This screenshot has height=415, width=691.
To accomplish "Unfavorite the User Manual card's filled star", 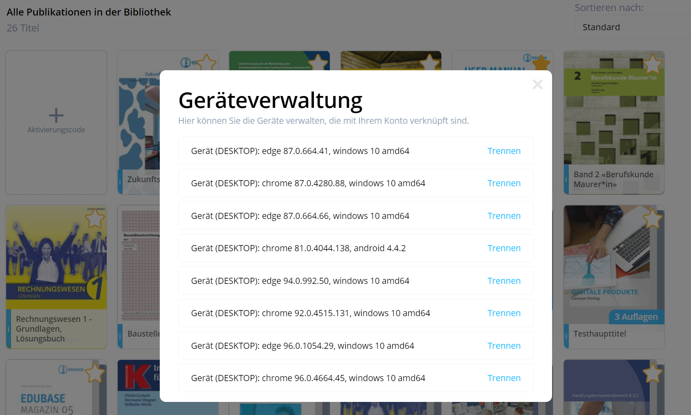I will (541, 62).
